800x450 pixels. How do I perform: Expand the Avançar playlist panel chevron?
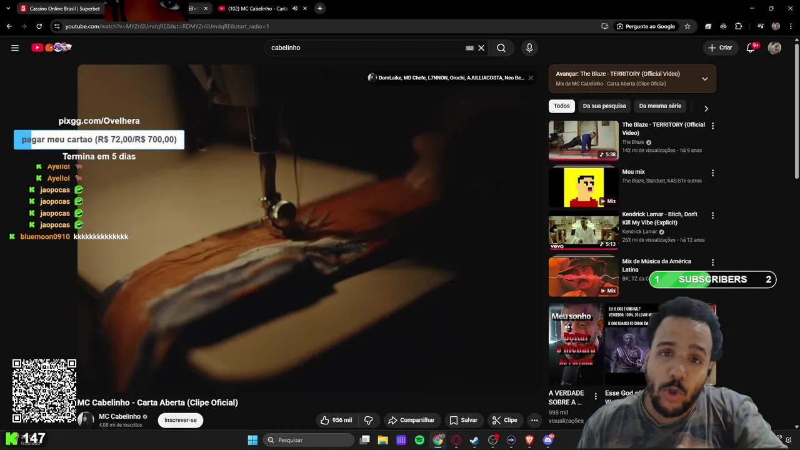[705, 79]
